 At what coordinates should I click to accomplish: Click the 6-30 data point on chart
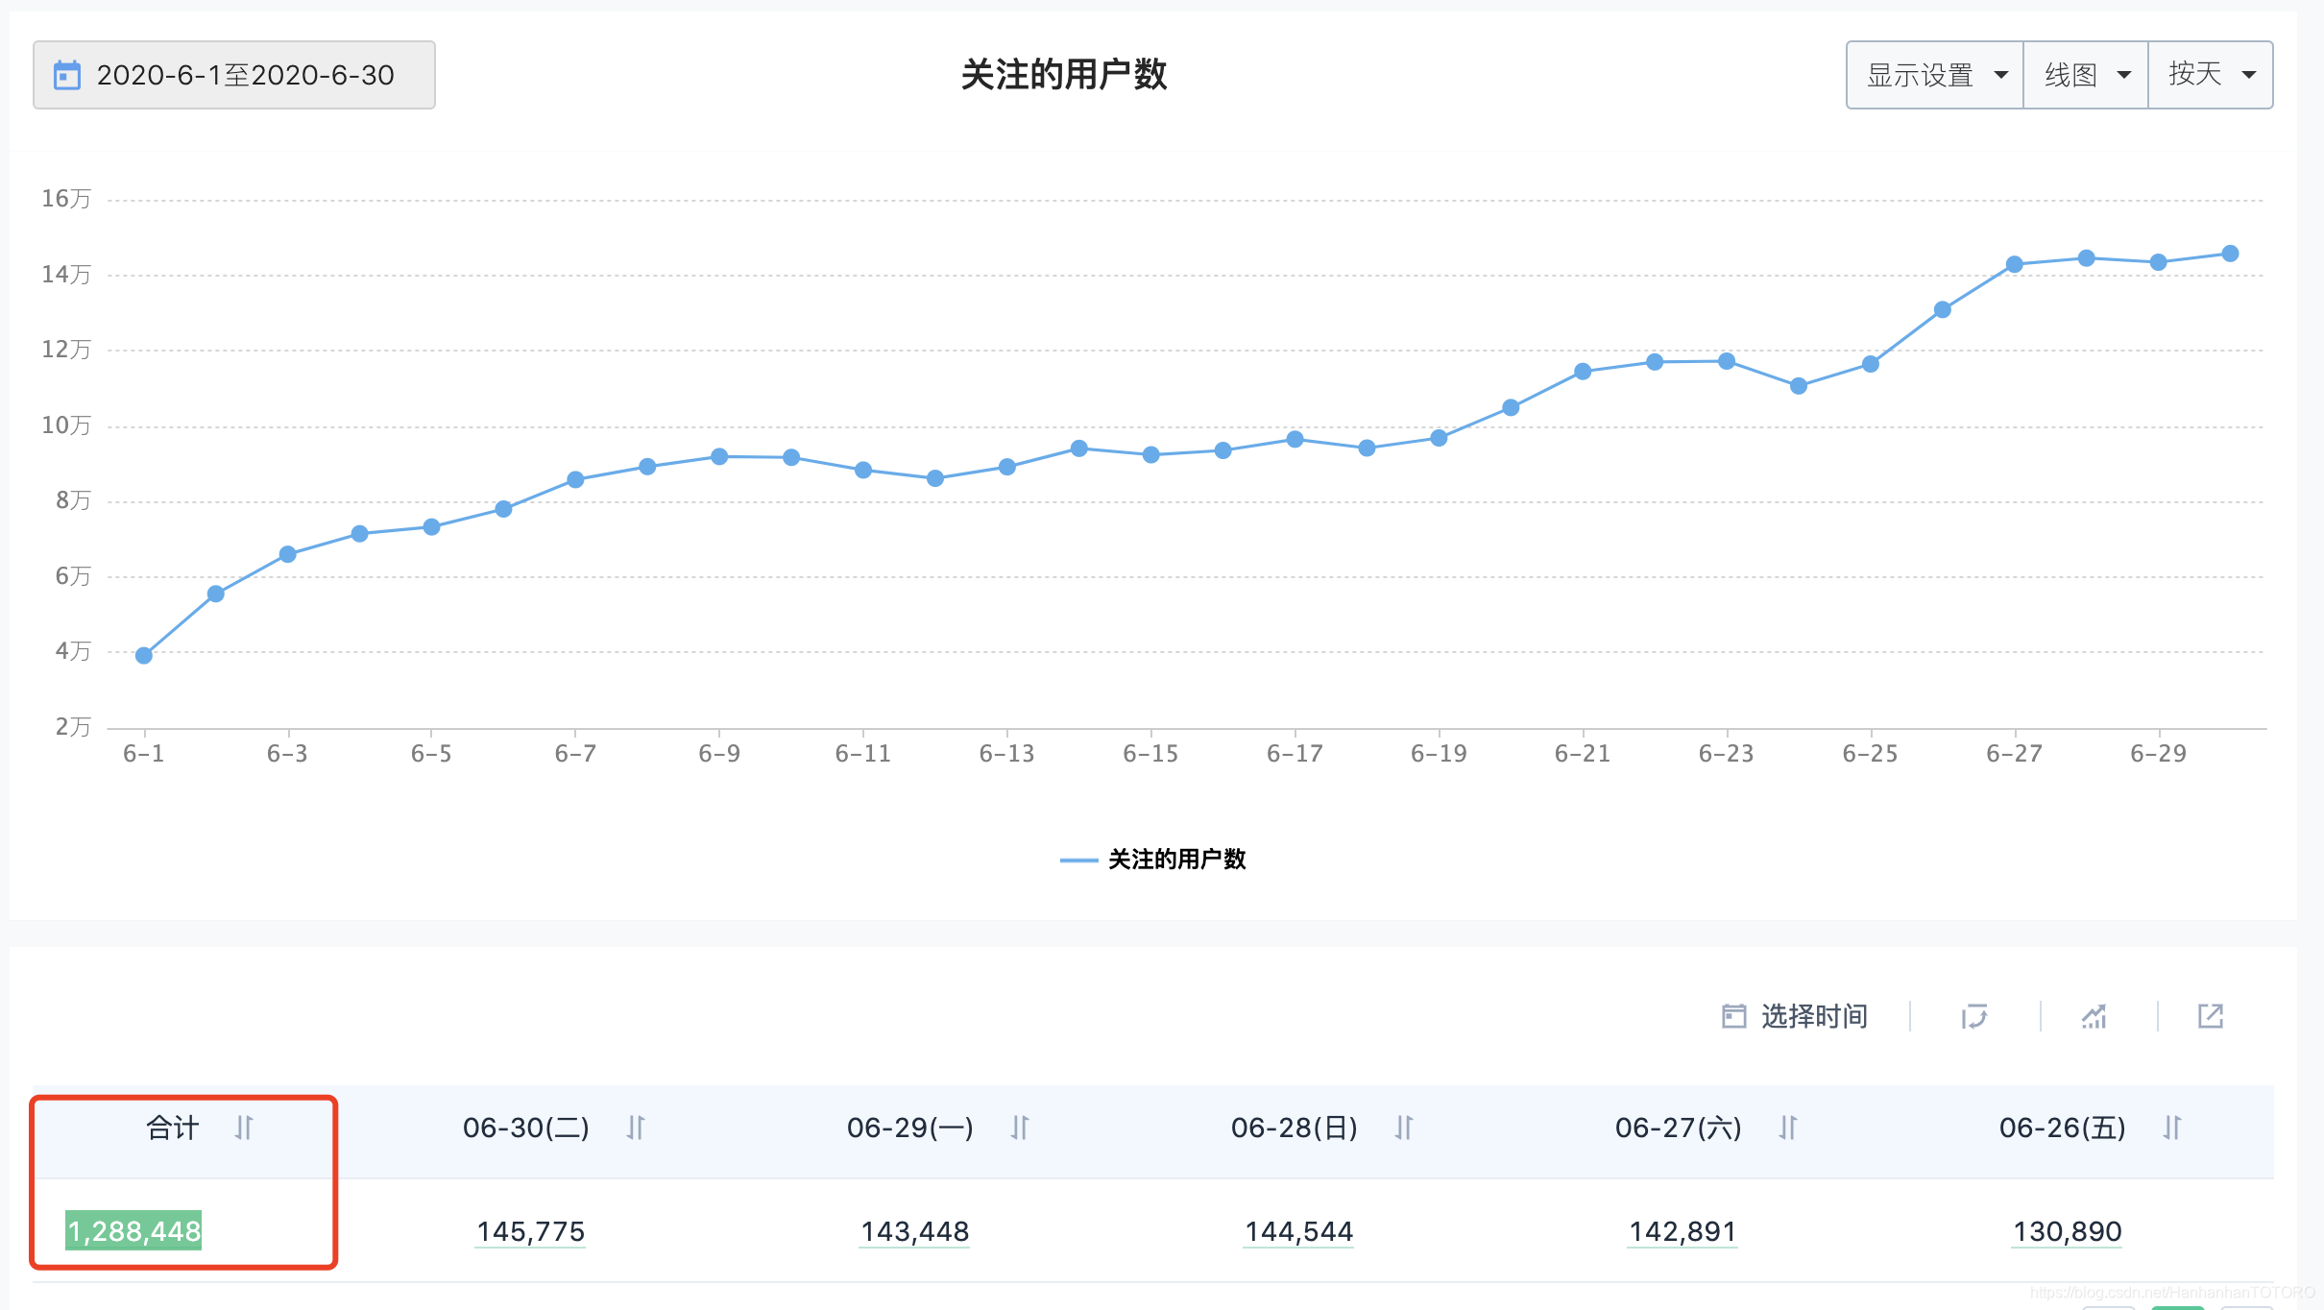[x=2231, y=254]
